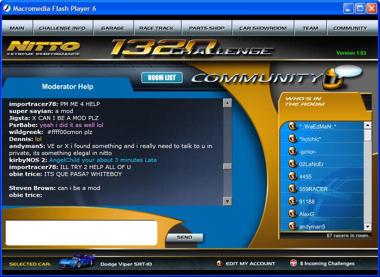Open the GARAGE tab
Viewport: 380px width, 277px height.
tap(113, 28)
